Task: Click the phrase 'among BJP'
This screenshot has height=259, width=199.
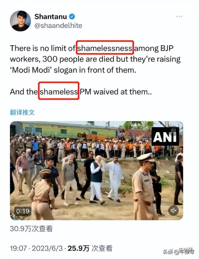Action: [154, 49]
